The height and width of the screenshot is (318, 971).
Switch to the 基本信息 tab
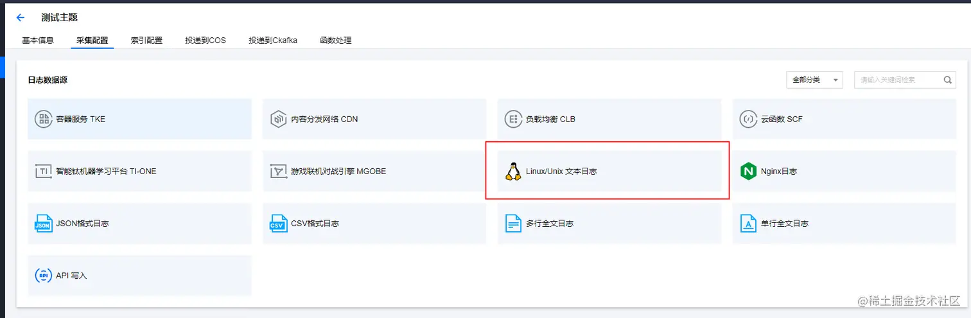tap(38, 40)
